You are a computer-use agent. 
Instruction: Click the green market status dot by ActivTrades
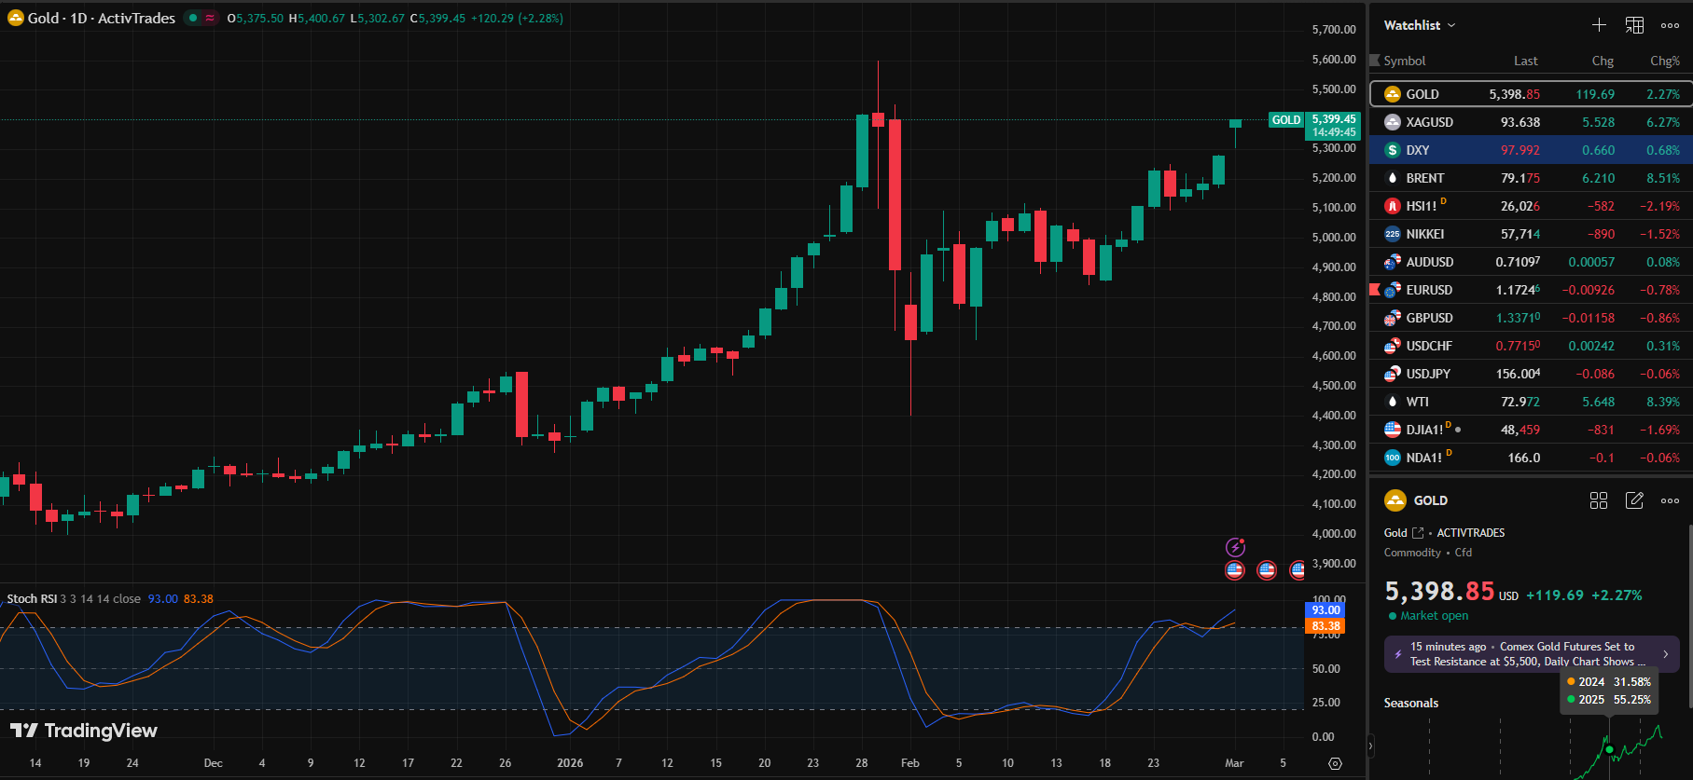click(x=193, y=18)
